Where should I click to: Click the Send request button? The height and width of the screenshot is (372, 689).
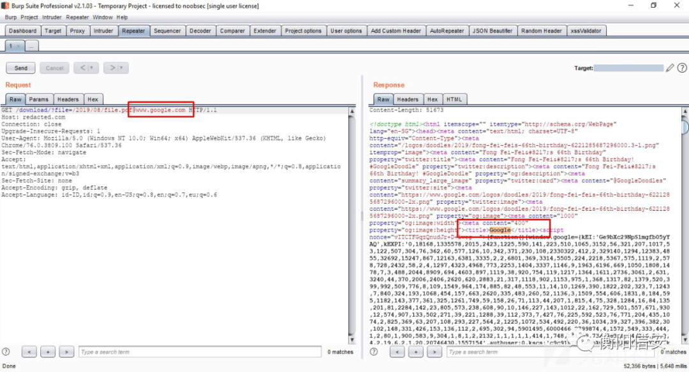pyautogui.click(x=20, y=68)
